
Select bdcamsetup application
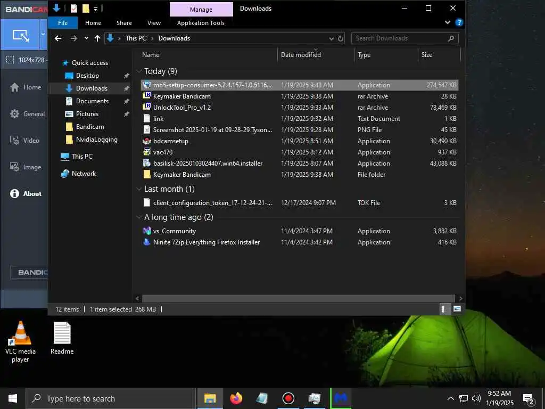(299, 141)
